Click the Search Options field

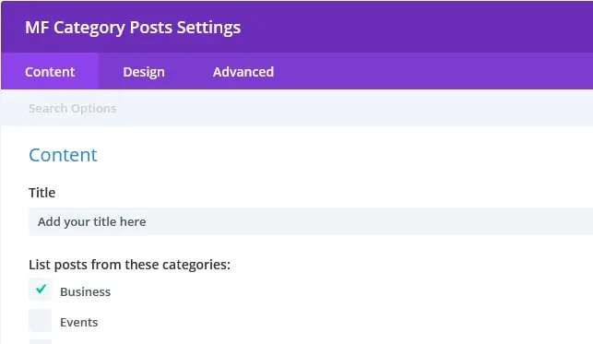click(x=297, y=109)
